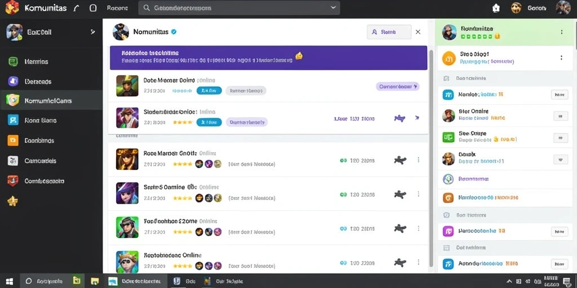Click the globe icon in right panel
577x288 pixels.
point(448,179)
